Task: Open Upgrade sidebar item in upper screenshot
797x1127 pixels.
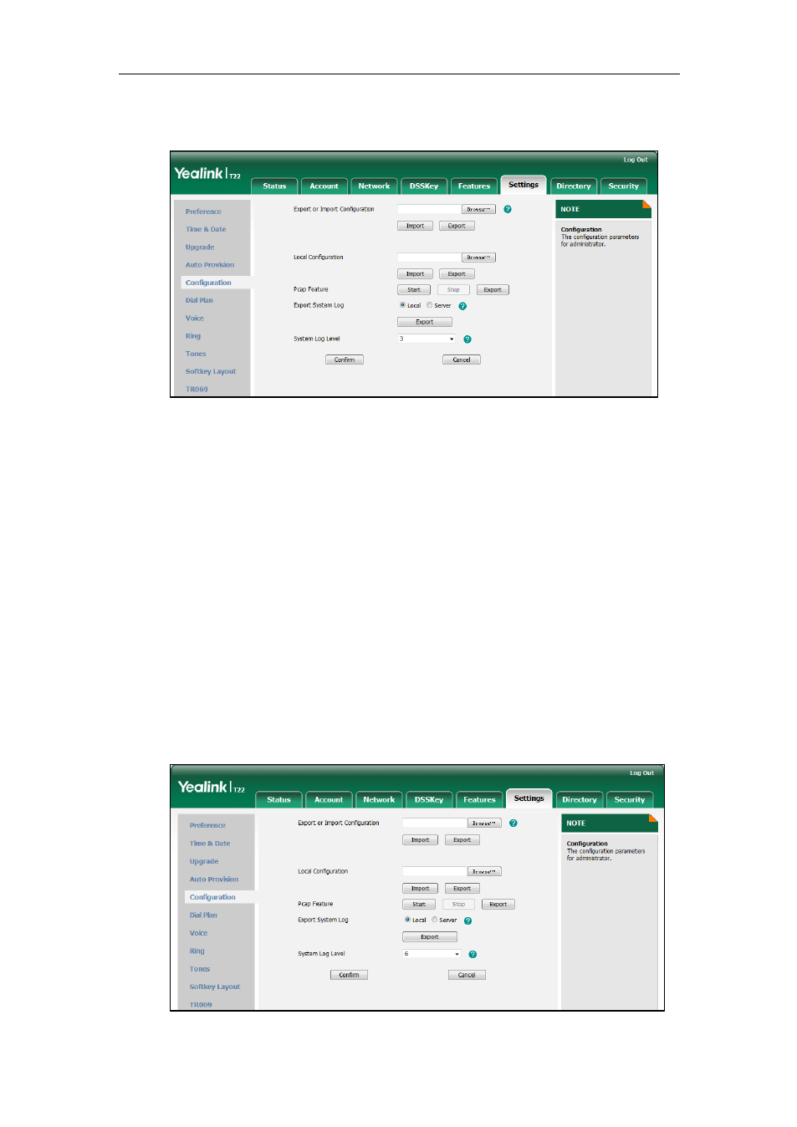Action: (x=200, y=247)
